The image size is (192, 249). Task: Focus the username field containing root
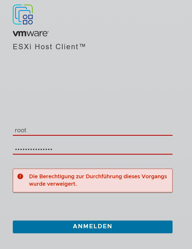pyautogui.click(x=93, y=130)
